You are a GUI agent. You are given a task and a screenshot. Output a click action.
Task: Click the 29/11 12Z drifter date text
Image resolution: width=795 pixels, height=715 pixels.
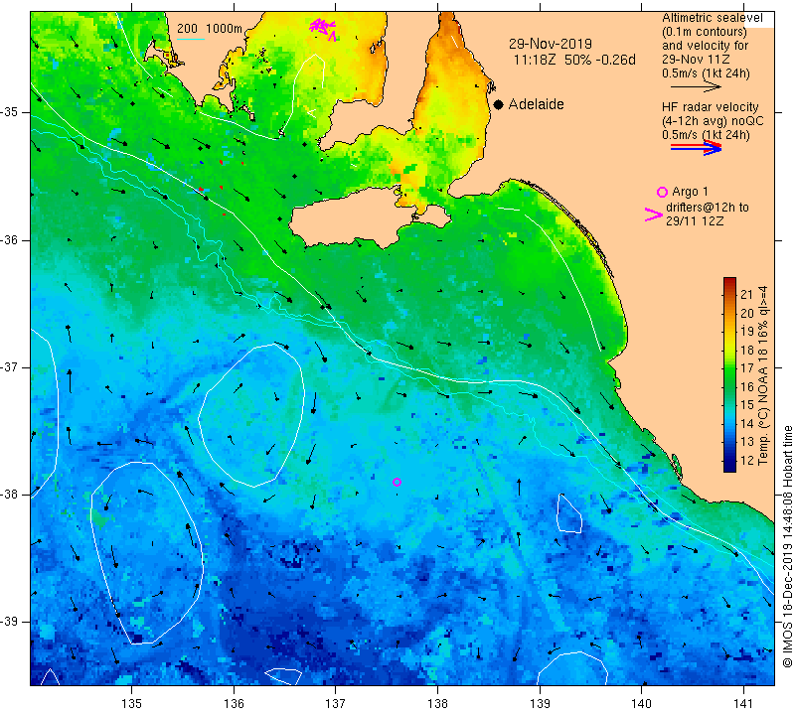(x=694, y=221)
